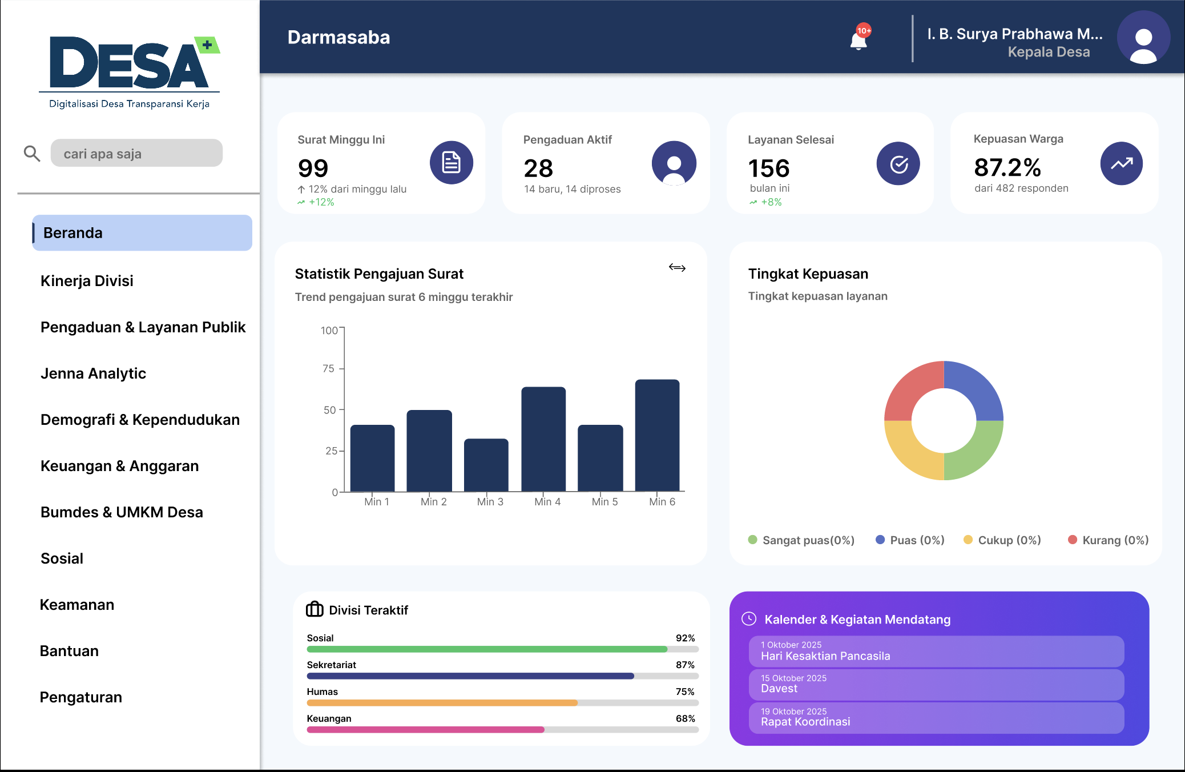The width and height of the screenshot is (1185, 772).
Task: Open the user profile avatar
Action: coord(1143,38)
